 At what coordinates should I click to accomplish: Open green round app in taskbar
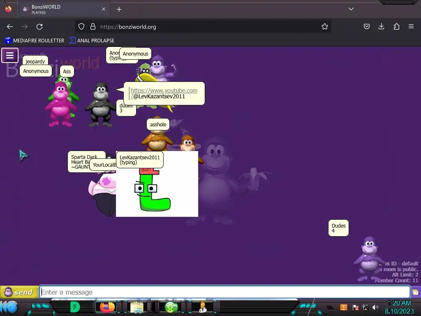tap(171, 307)
